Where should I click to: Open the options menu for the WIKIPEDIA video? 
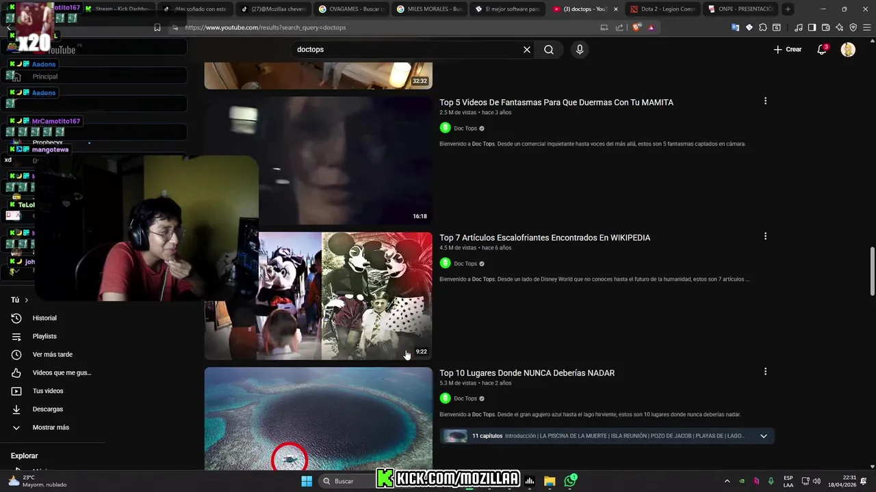coord(765,236)
